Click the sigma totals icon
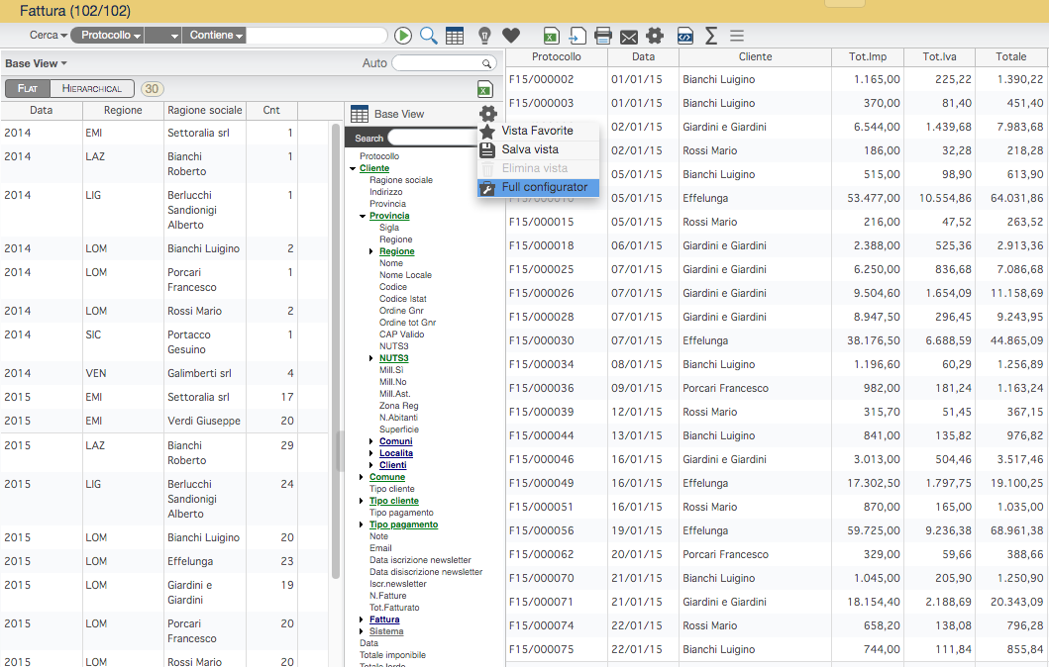Image resolution: width=1049 pixels, height=667 pixels. click(x=711, y=36)
